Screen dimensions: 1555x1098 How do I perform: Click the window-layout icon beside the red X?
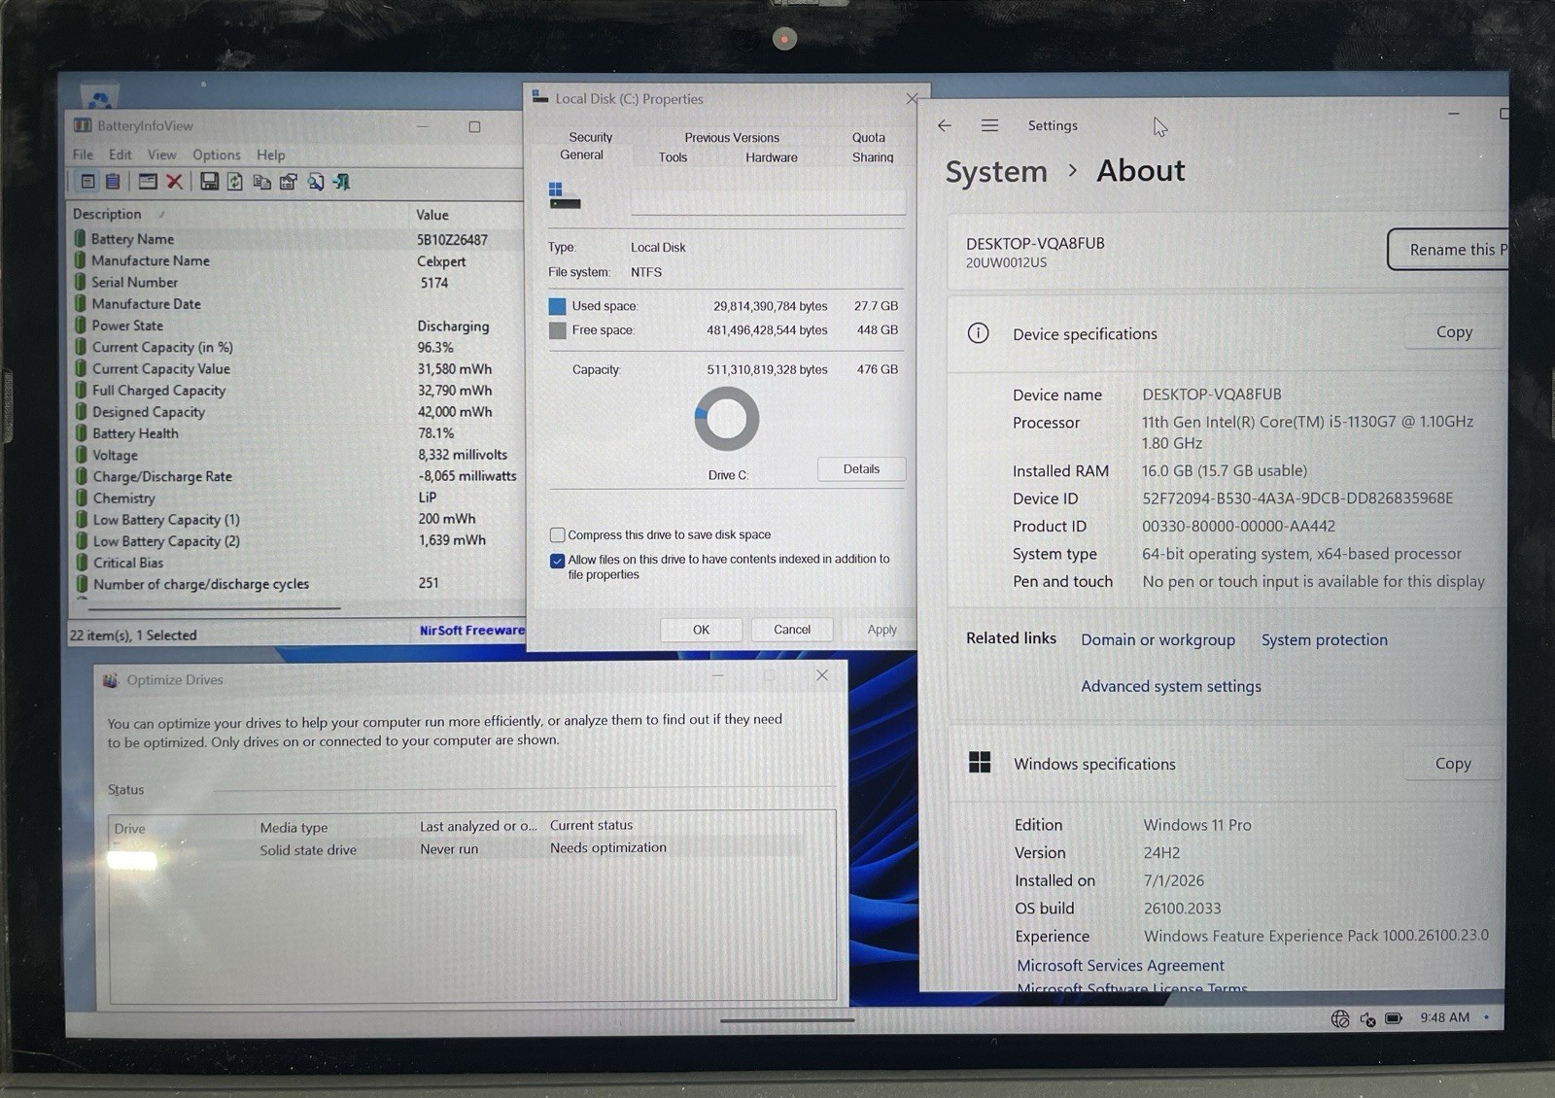[148, 181]
